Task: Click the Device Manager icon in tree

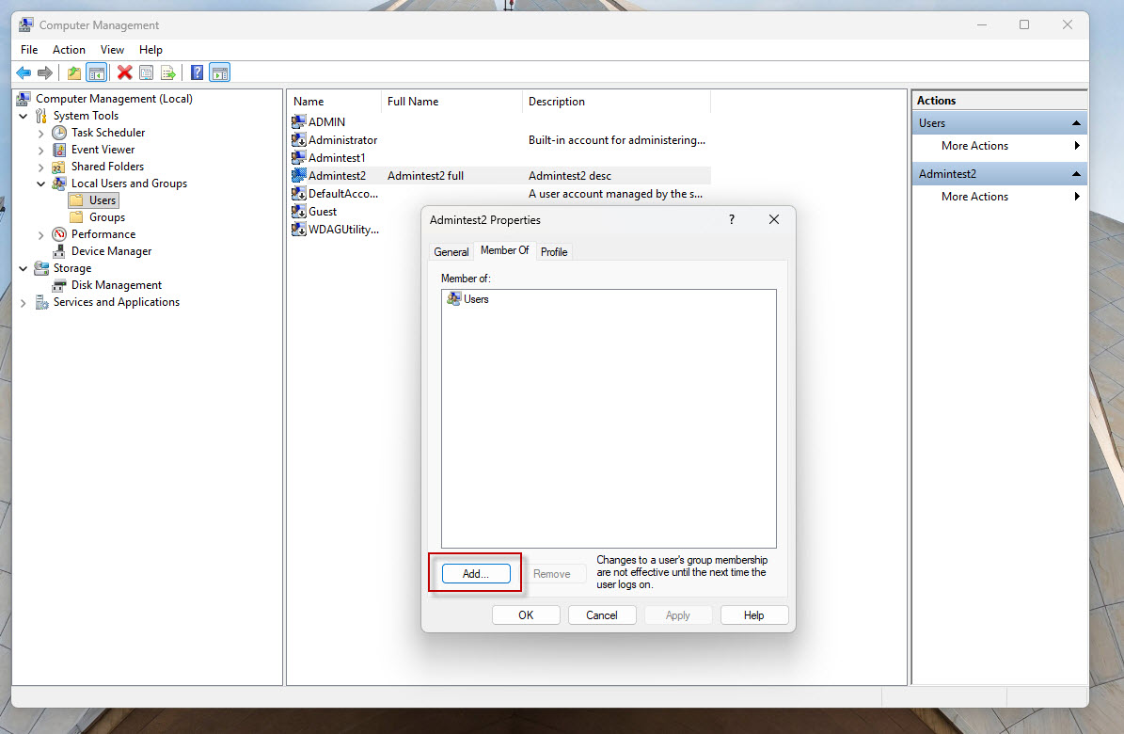Action: (59, 251)
